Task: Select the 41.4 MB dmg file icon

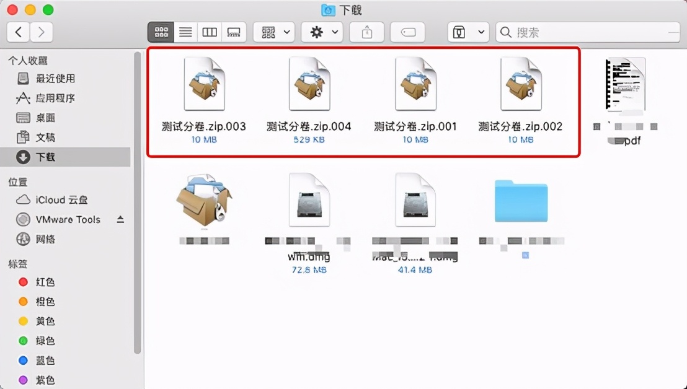Action: click(x=415, y=199)
